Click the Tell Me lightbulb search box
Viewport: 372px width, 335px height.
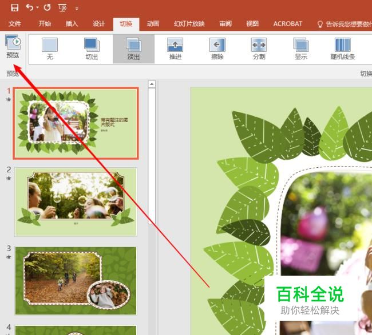344,24
